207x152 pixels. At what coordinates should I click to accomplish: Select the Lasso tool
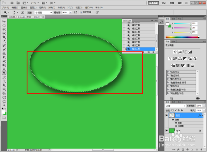(4, 29)
